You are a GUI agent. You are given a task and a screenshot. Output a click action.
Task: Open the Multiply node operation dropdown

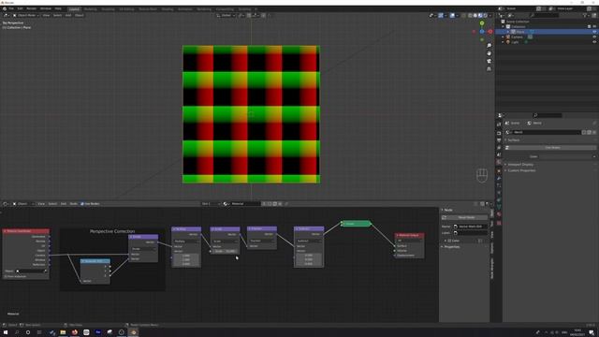(x=186, y=242)
